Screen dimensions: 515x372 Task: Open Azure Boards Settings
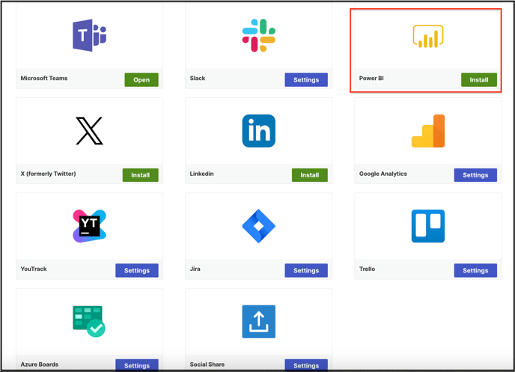137,365
